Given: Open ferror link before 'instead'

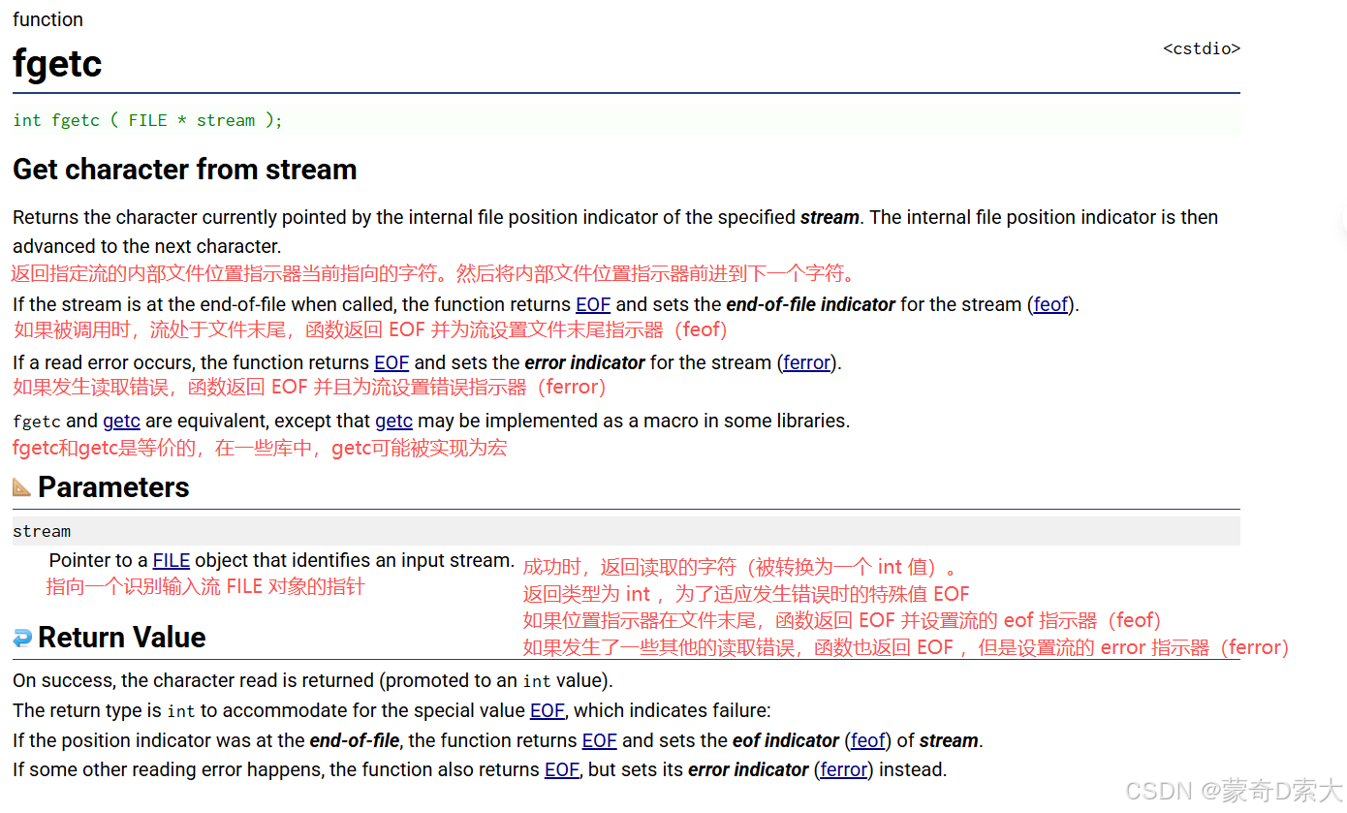Looking at the screenshot, I should point(844,769).
